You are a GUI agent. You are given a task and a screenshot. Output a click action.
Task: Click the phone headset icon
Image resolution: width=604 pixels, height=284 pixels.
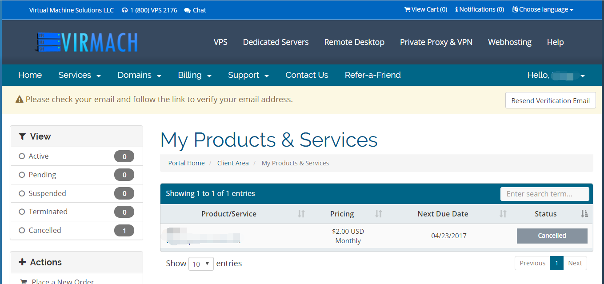(x=124, y=10)
